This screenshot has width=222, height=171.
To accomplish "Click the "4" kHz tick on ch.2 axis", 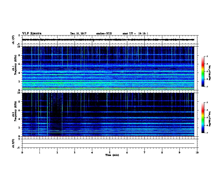I will click(20, 119).
